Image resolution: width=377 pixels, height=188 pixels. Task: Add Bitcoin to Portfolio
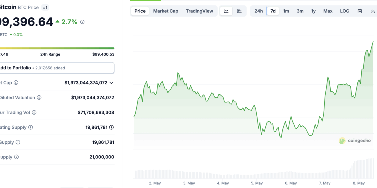point(57,68)
